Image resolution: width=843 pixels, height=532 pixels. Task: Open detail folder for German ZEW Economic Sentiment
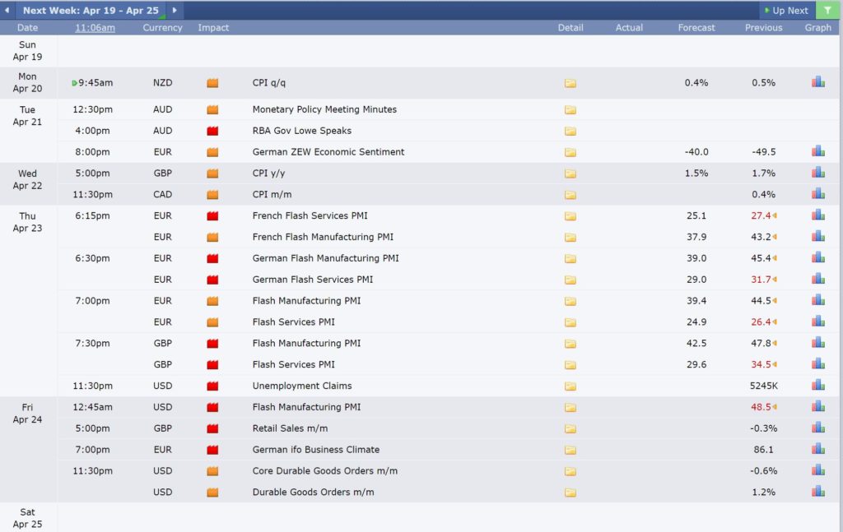[x=571, y=152]
